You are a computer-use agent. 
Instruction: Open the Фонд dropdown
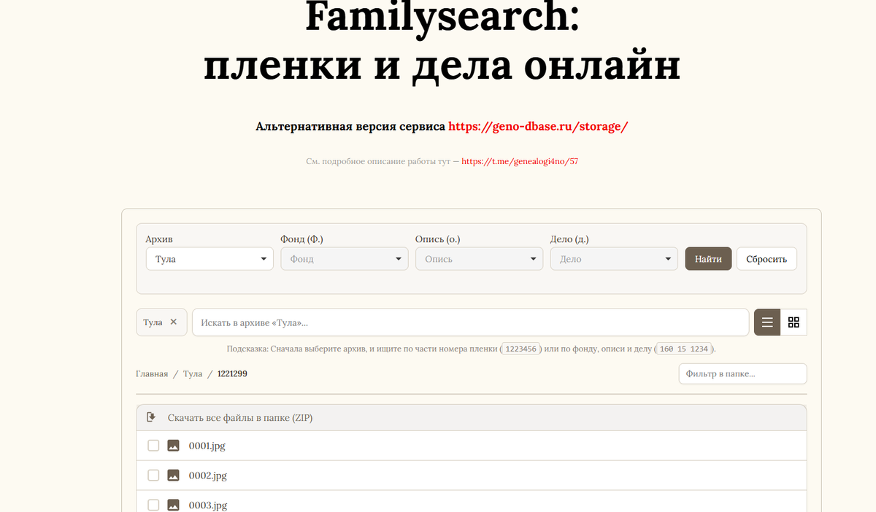(x=344, y=258)
